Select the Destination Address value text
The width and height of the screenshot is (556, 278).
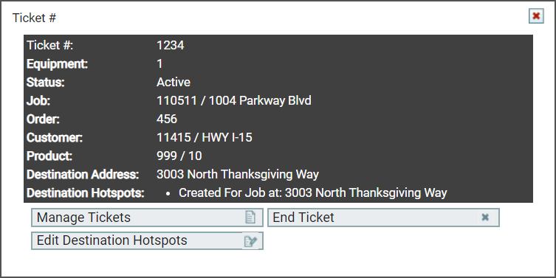(238, 174)
